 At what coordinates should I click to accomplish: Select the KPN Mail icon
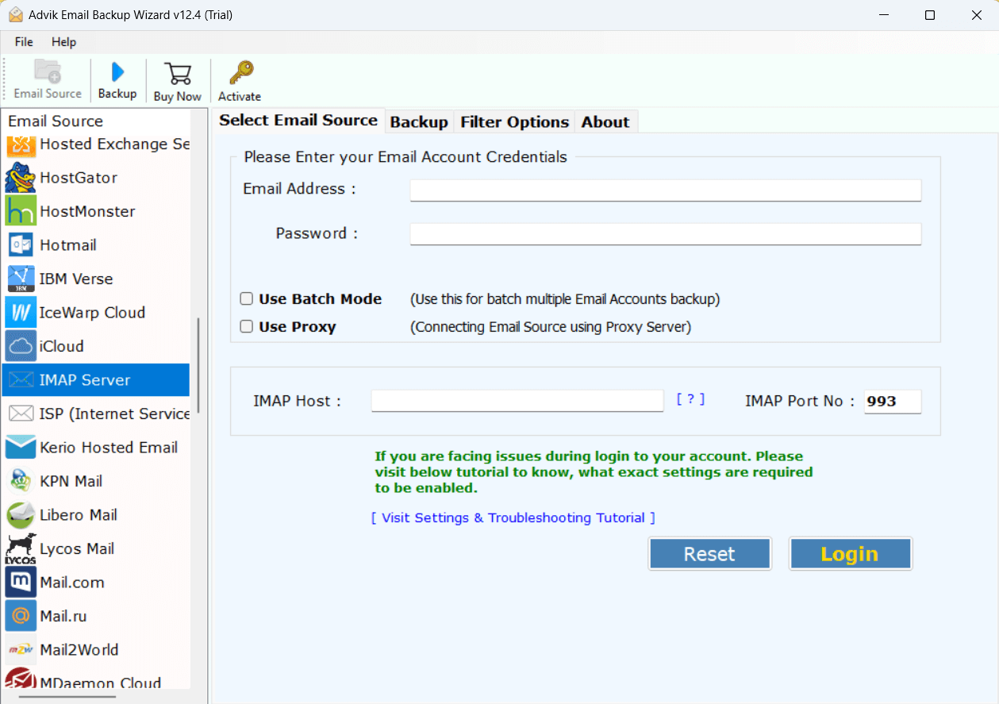click(21, 481)
